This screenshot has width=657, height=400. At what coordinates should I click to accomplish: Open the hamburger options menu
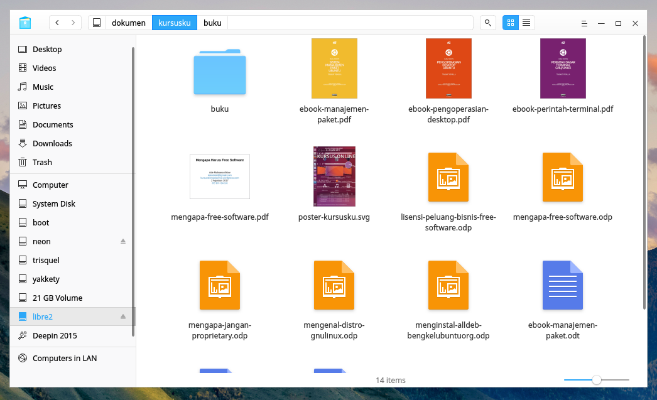tap(584, 23)
